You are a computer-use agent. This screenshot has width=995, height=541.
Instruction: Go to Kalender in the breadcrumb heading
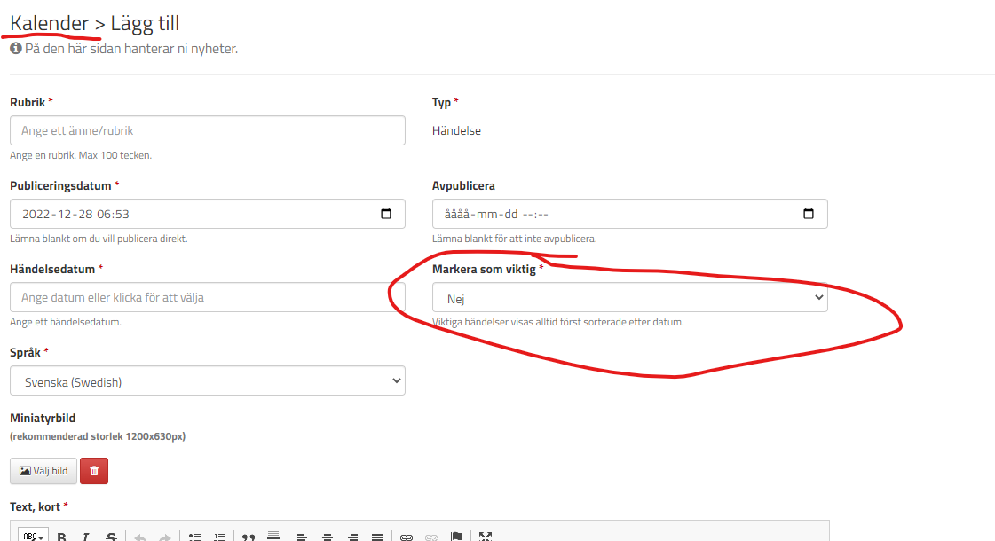[50, 23]
